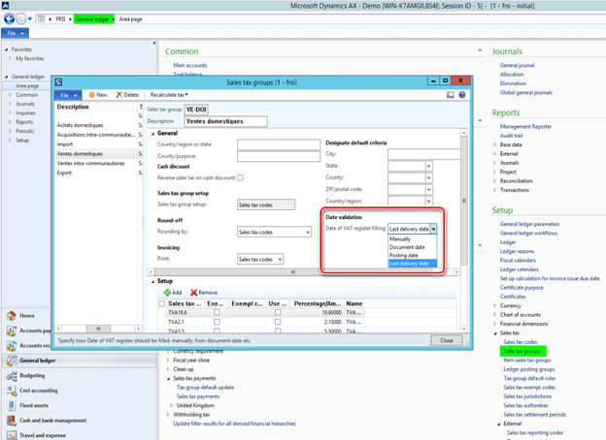Open General ledger parameters link
This screenshot has height=440, width=606.
529,224
